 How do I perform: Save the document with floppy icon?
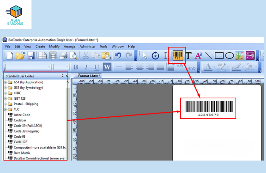31,56
